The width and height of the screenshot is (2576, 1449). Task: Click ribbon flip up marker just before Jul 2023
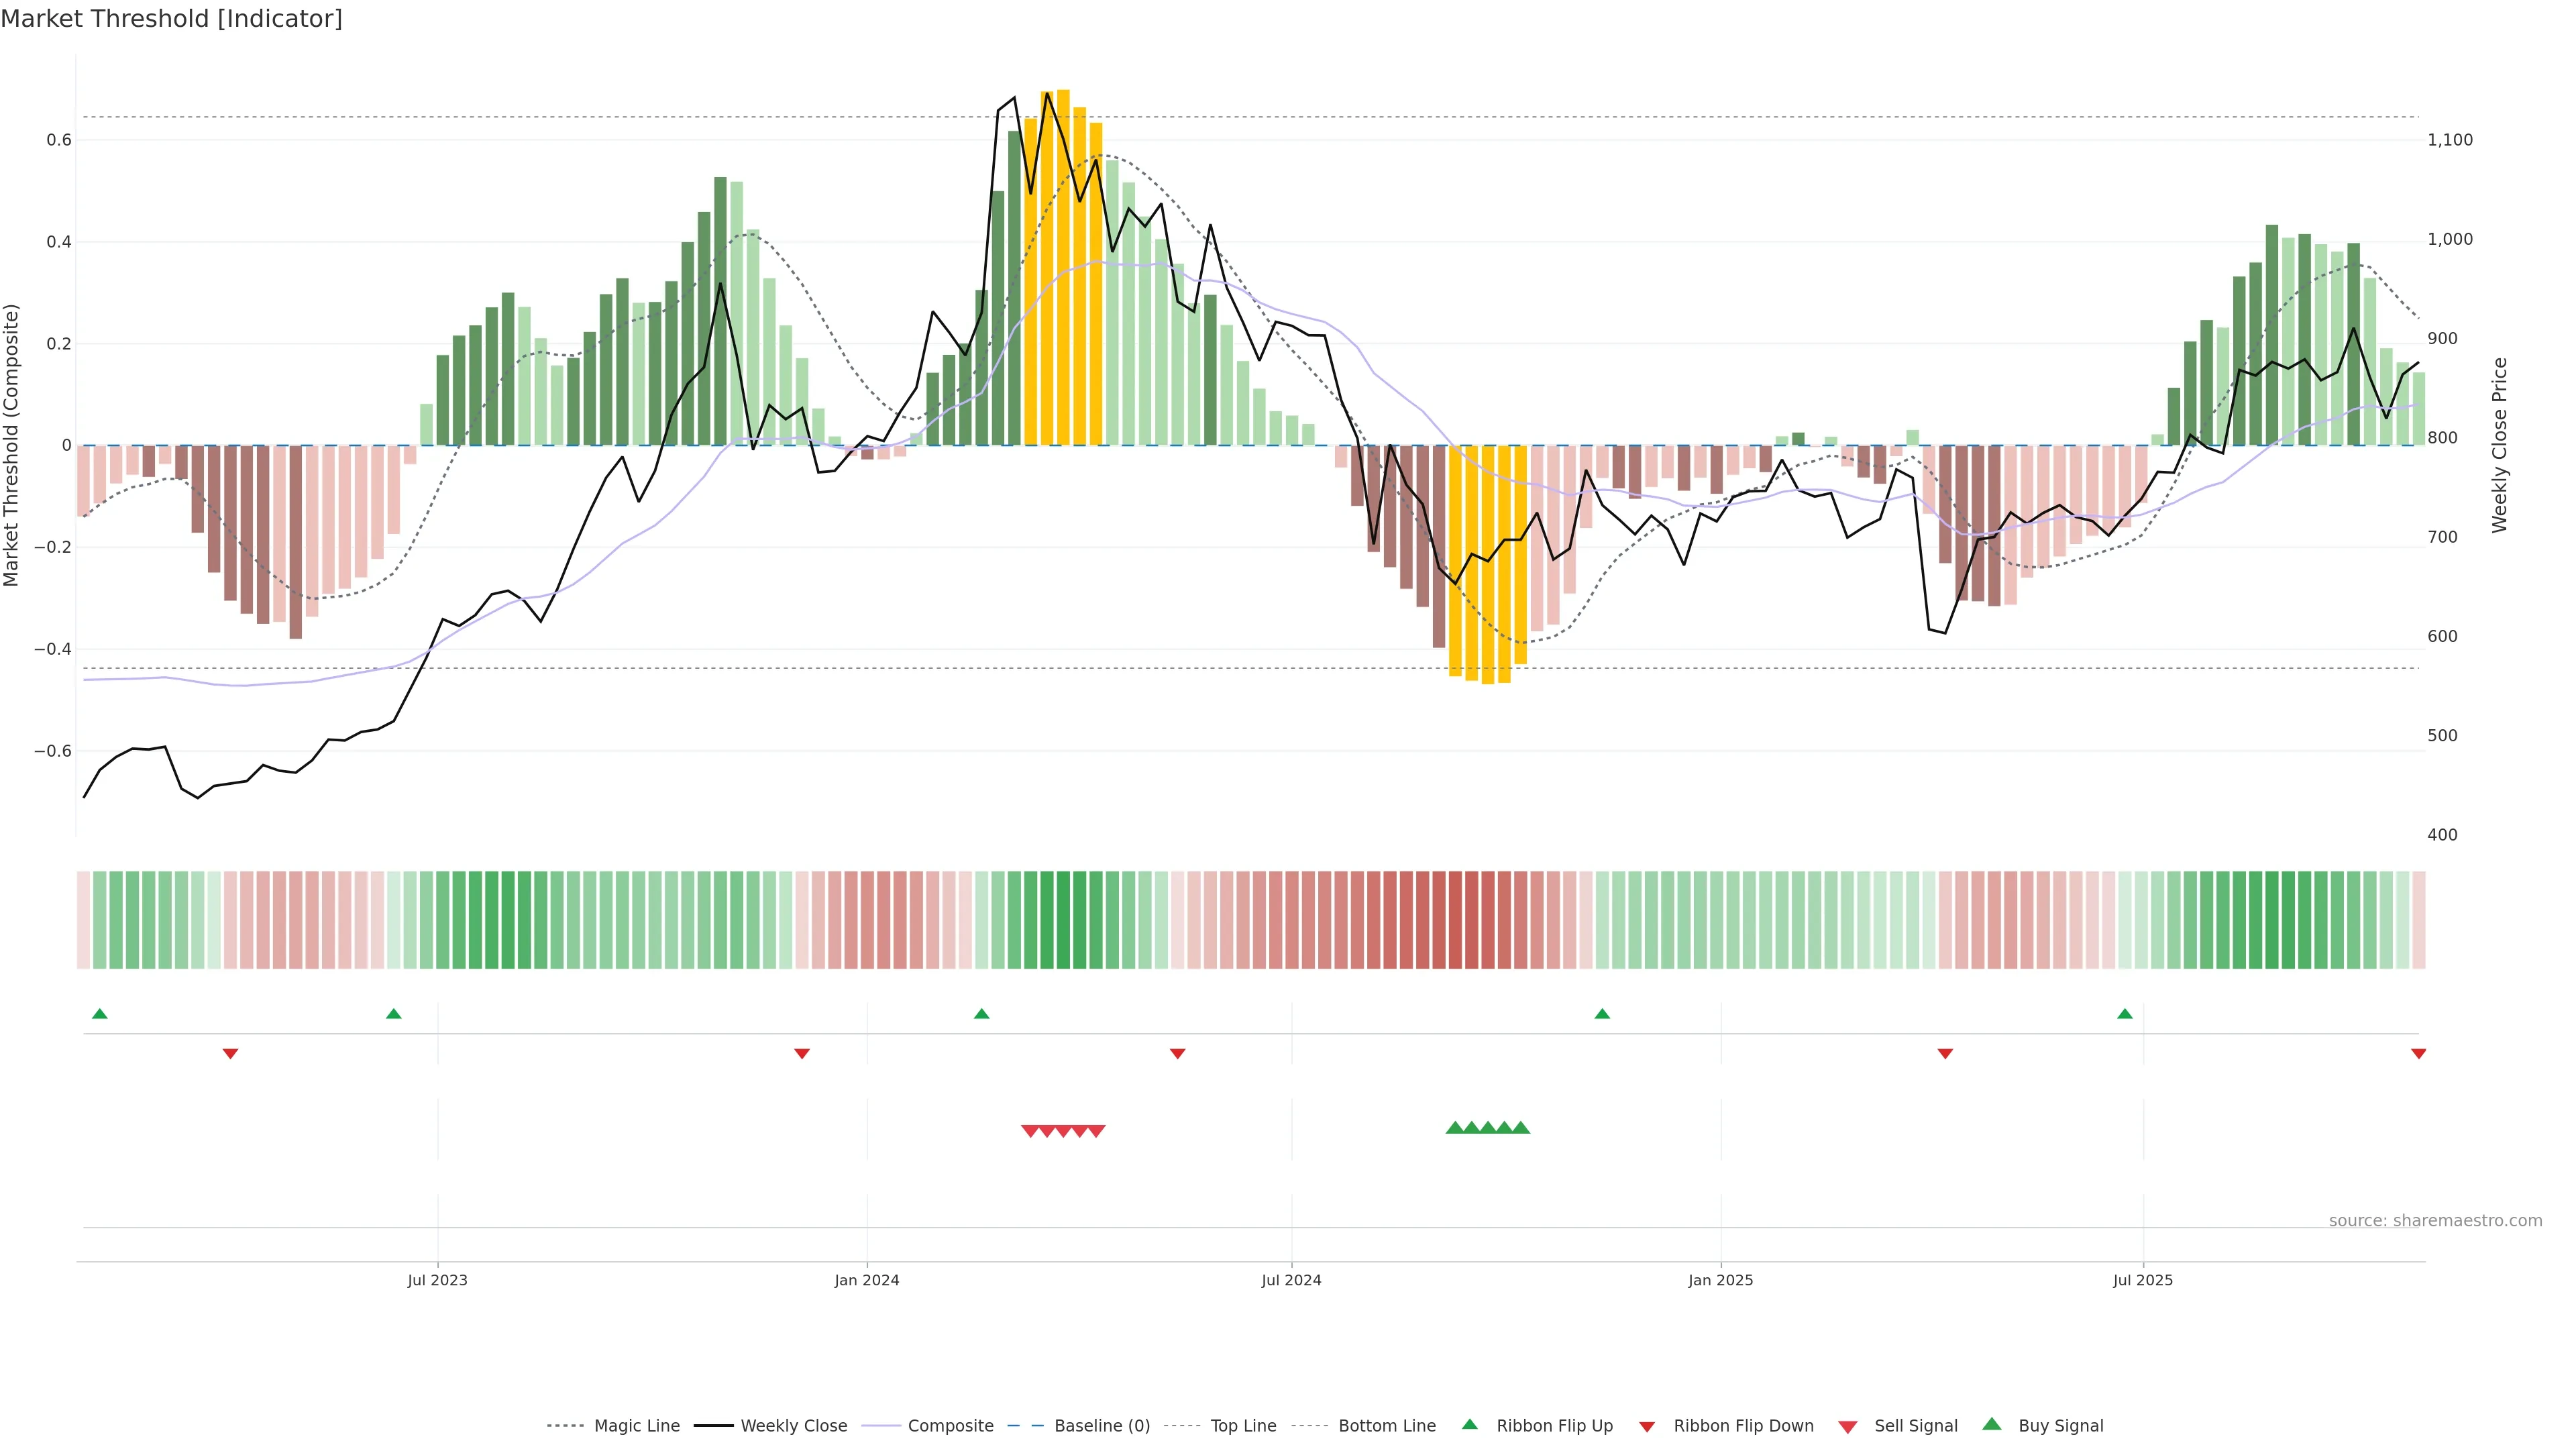tap(394, 1014)
